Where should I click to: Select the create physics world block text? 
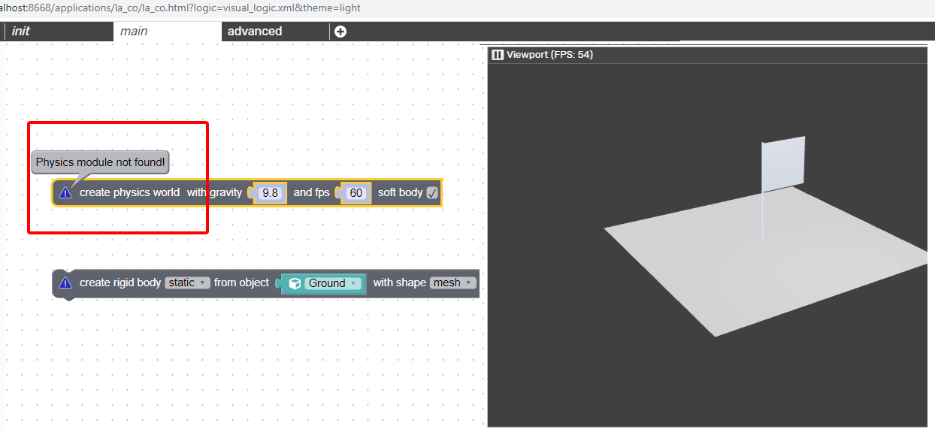129,192
